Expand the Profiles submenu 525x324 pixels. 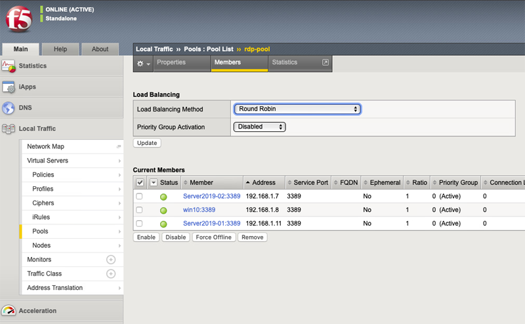[119, 189]
